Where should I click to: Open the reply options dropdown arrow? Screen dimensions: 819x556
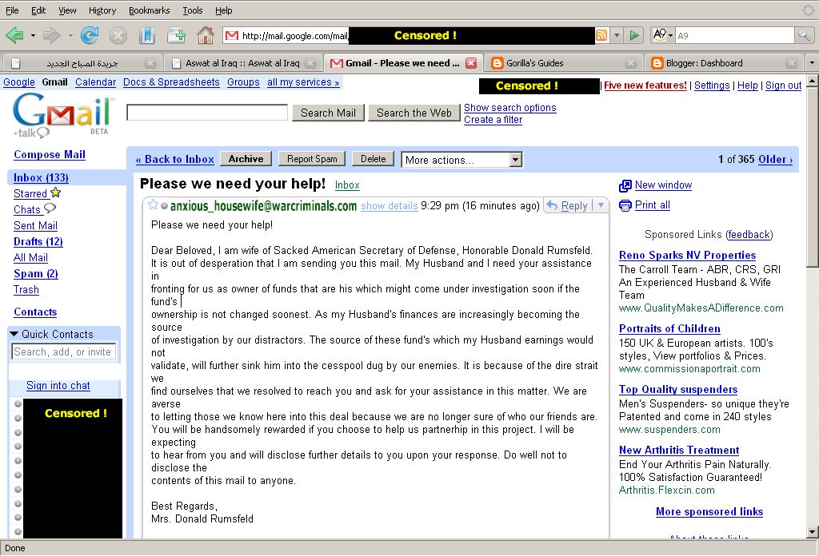601,205
